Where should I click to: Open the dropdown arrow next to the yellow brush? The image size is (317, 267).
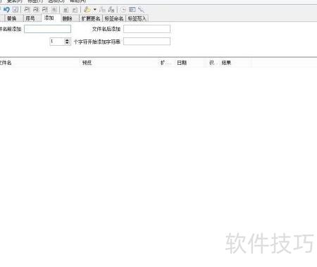click(x=95, y=10)
